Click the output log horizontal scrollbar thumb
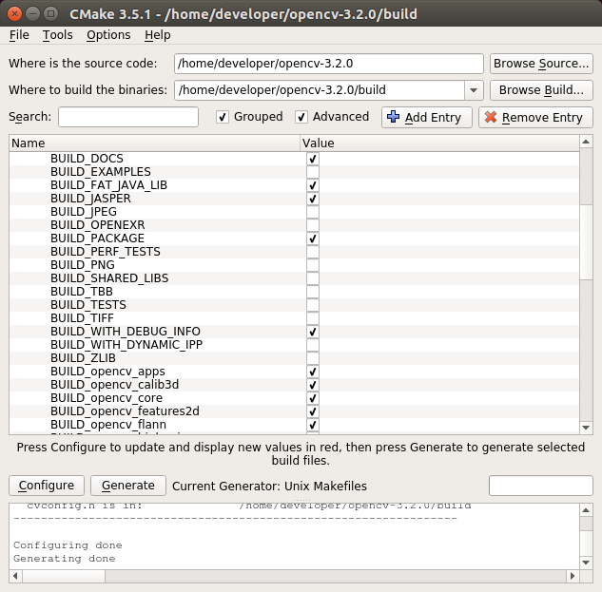The width and height of the screenshot is (602, 592). [x=64, y=576]
